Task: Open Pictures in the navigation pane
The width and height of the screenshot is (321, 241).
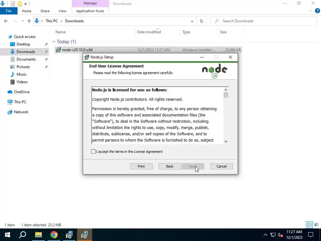Action: 23,67
